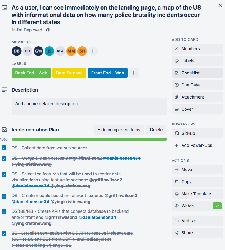
Task: Click the green Back End - Web label
Action: pos(32,73)
